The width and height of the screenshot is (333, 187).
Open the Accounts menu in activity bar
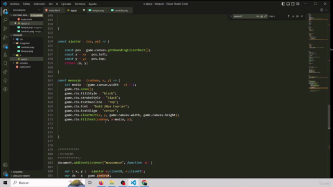point(5,165)
